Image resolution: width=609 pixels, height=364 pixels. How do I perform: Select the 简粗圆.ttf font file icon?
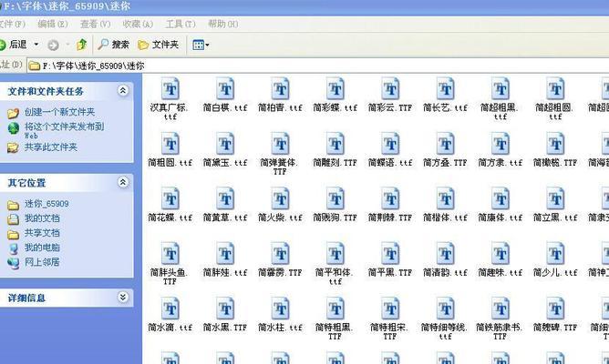(170, 144)
